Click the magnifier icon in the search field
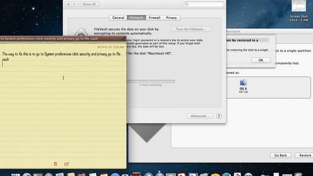Viewport: 313px width, 176px height. (187, 4)
